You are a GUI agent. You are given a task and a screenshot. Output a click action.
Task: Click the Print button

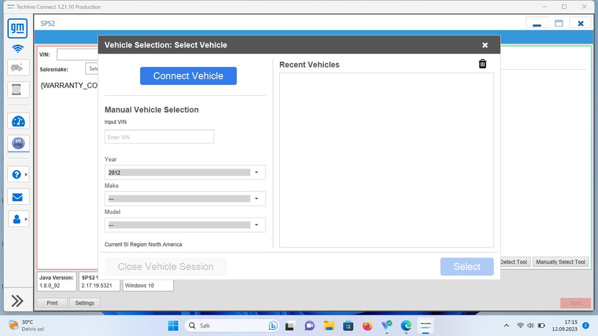52,303
